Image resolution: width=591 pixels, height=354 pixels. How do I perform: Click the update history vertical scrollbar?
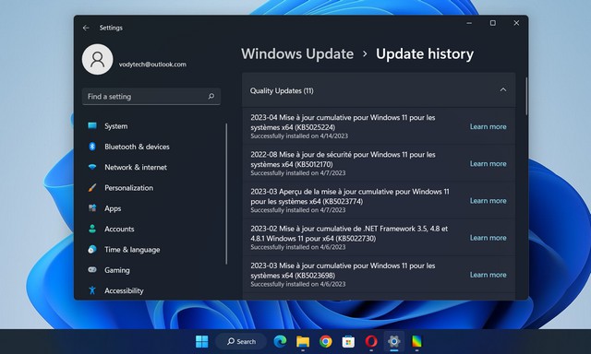pos(526,96)
